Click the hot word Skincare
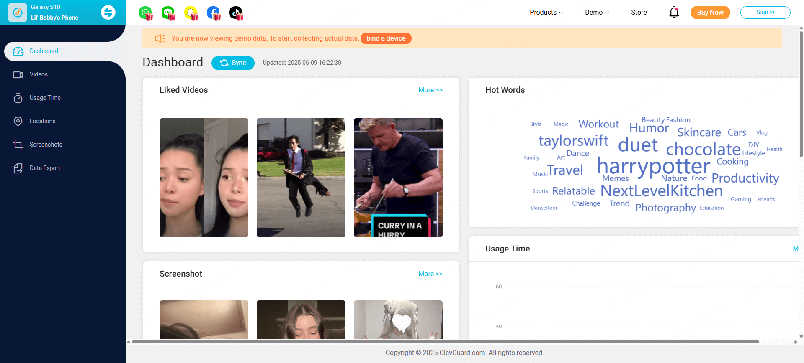 click(699, 132)
